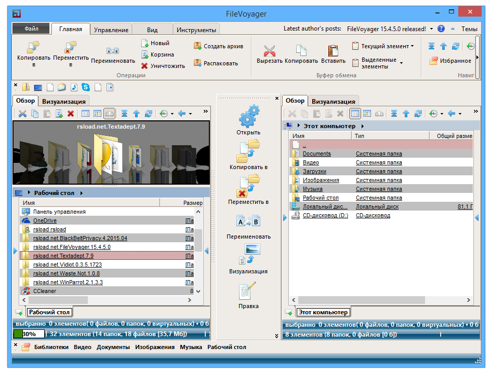
Task: Click 'Распаковать' in ribbon
Action: [216, 63]
